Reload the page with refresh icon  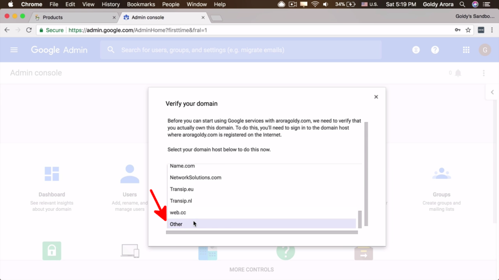click(x=29, y=30)
